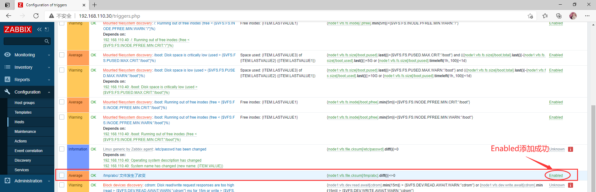Click Unknown status of /etc/passwd trigger

[557, 149]
